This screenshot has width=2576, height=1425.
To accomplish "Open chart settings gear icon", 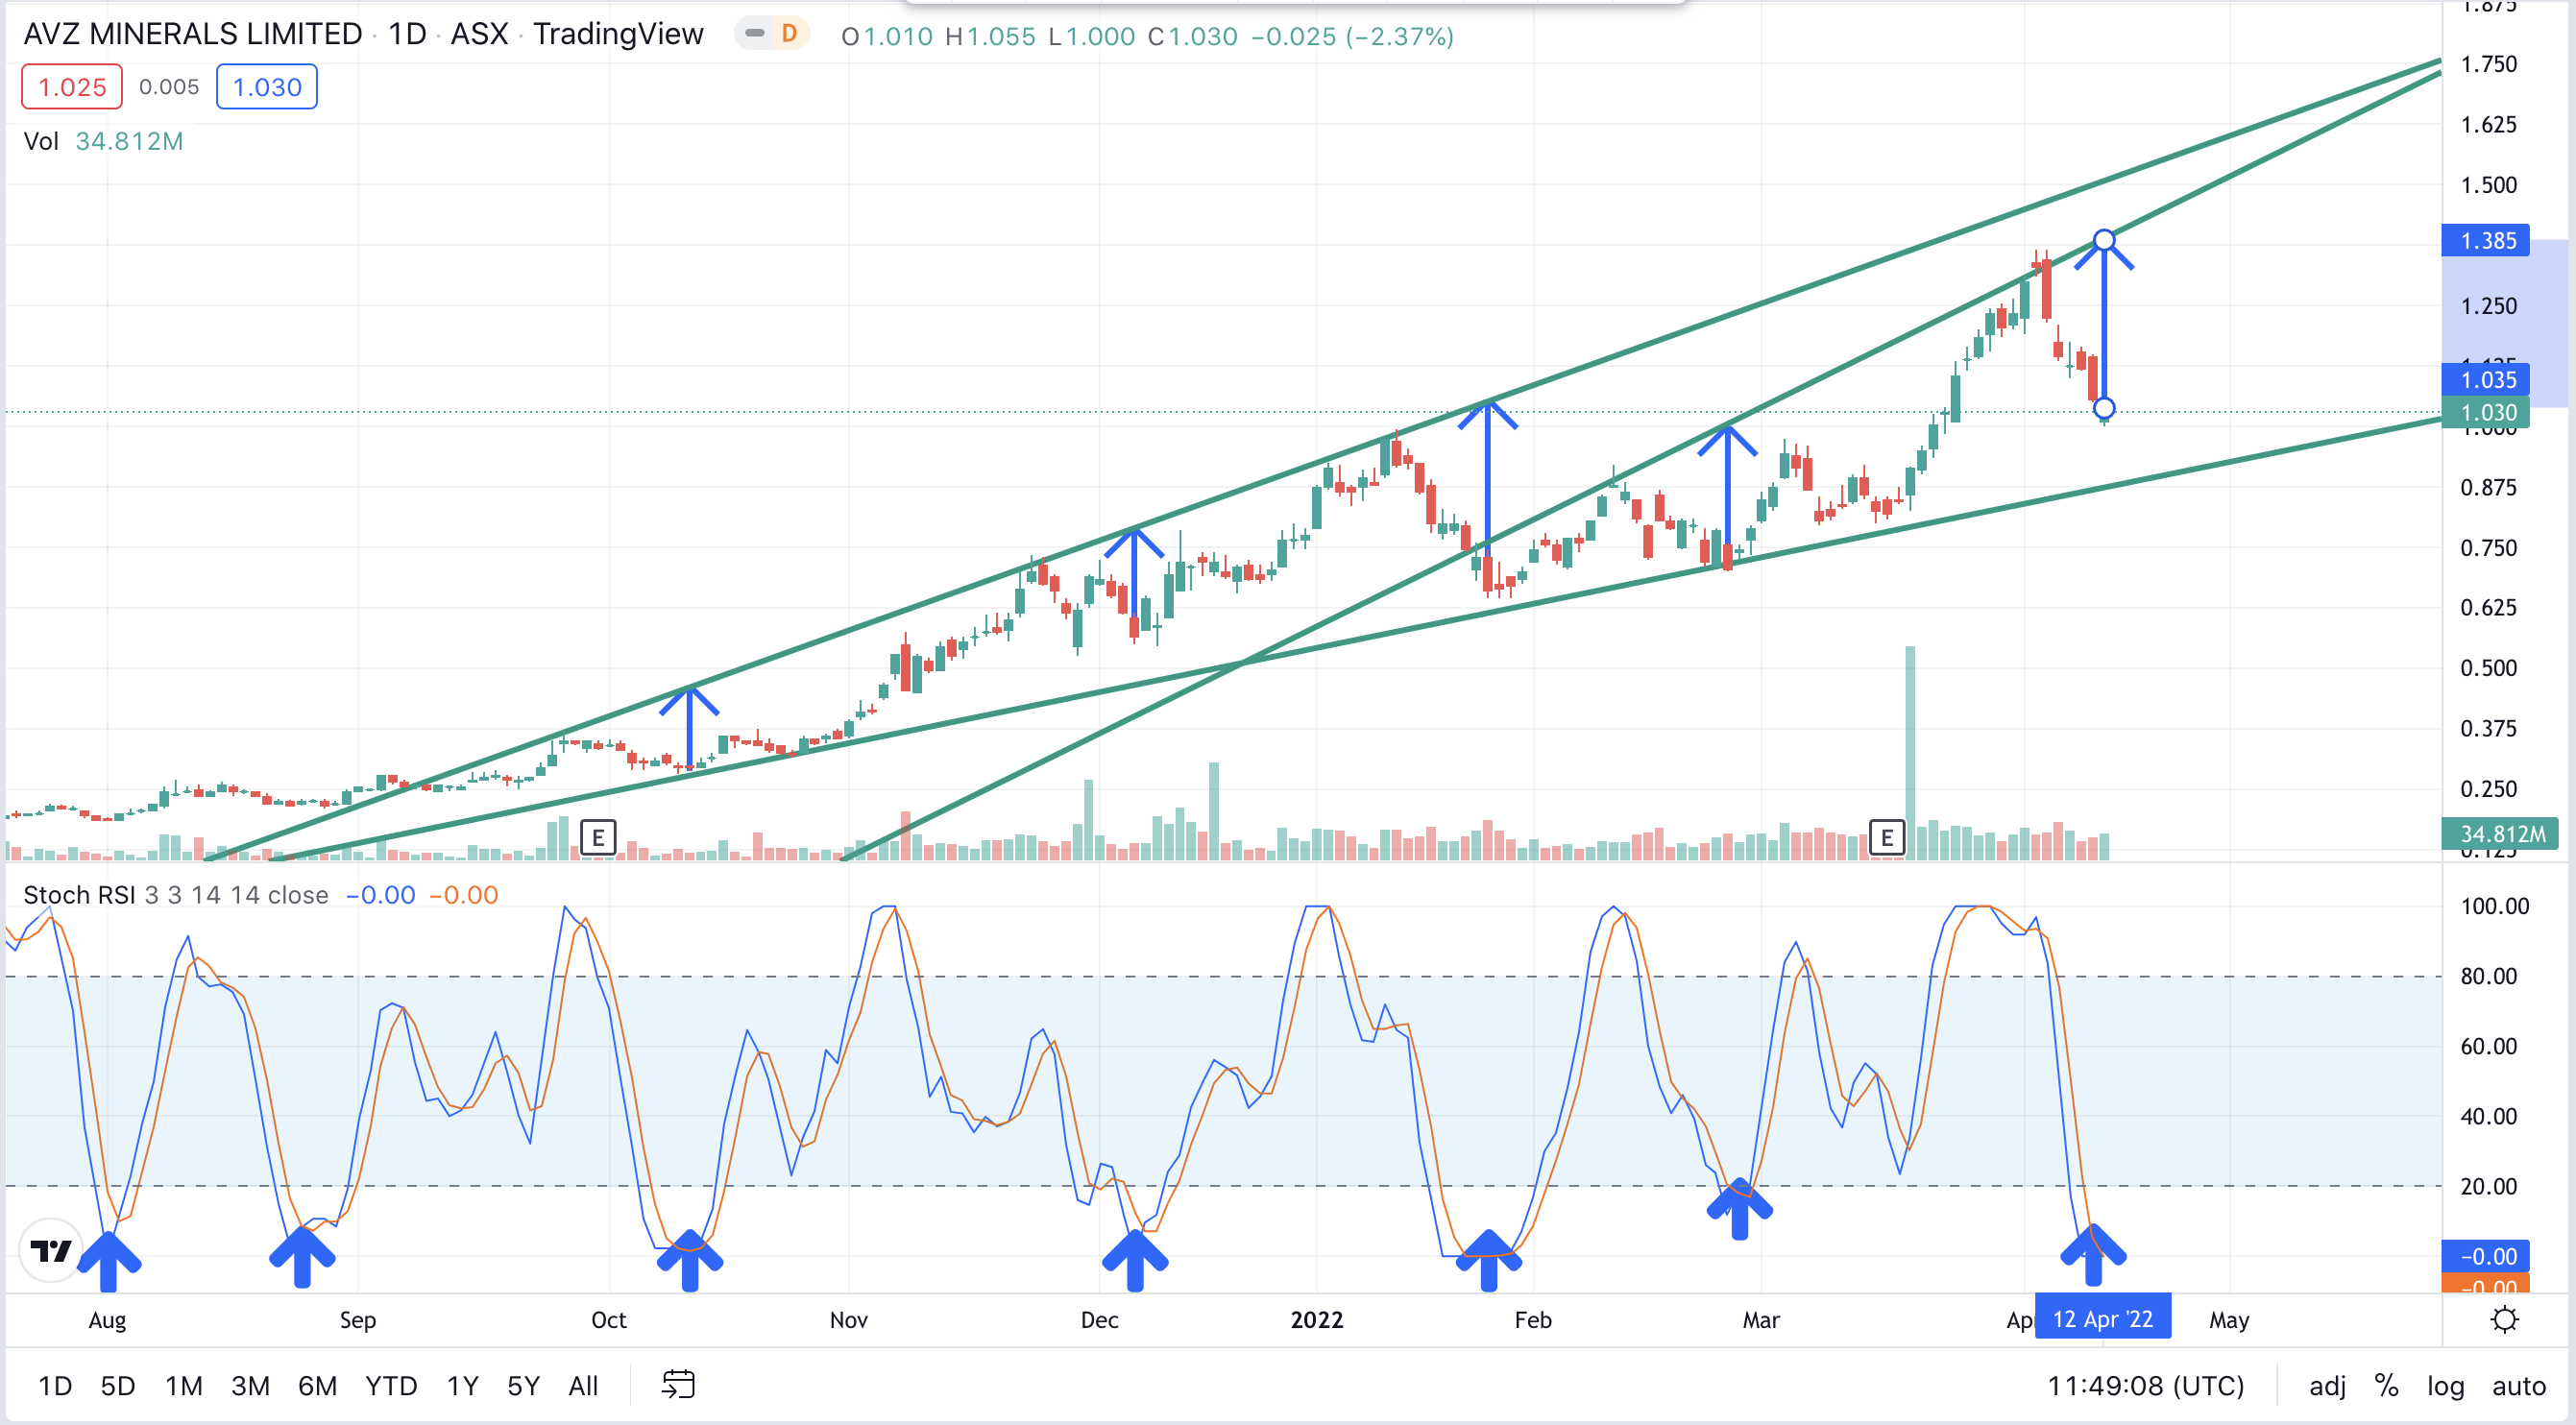I will click(x=2504, y=1320).
